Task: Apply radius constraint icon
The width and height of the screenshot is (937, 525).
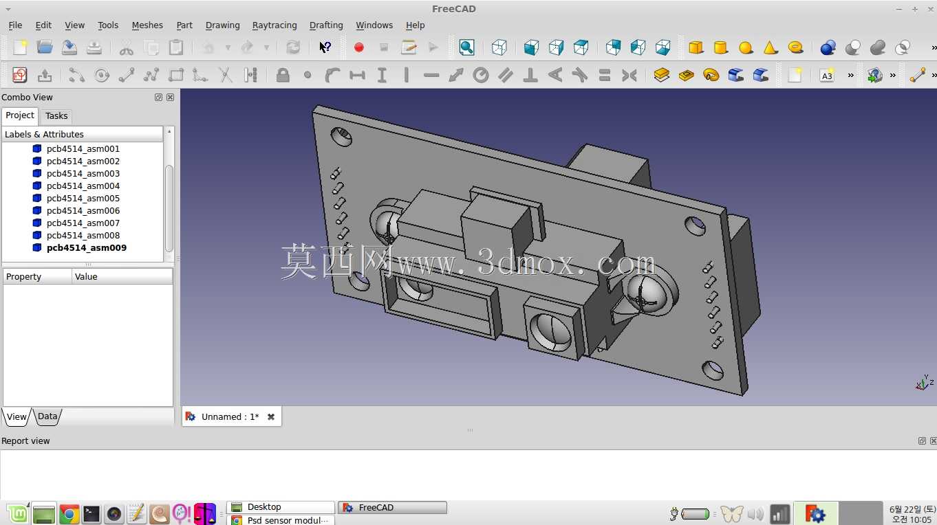Action: click(481, 75)
